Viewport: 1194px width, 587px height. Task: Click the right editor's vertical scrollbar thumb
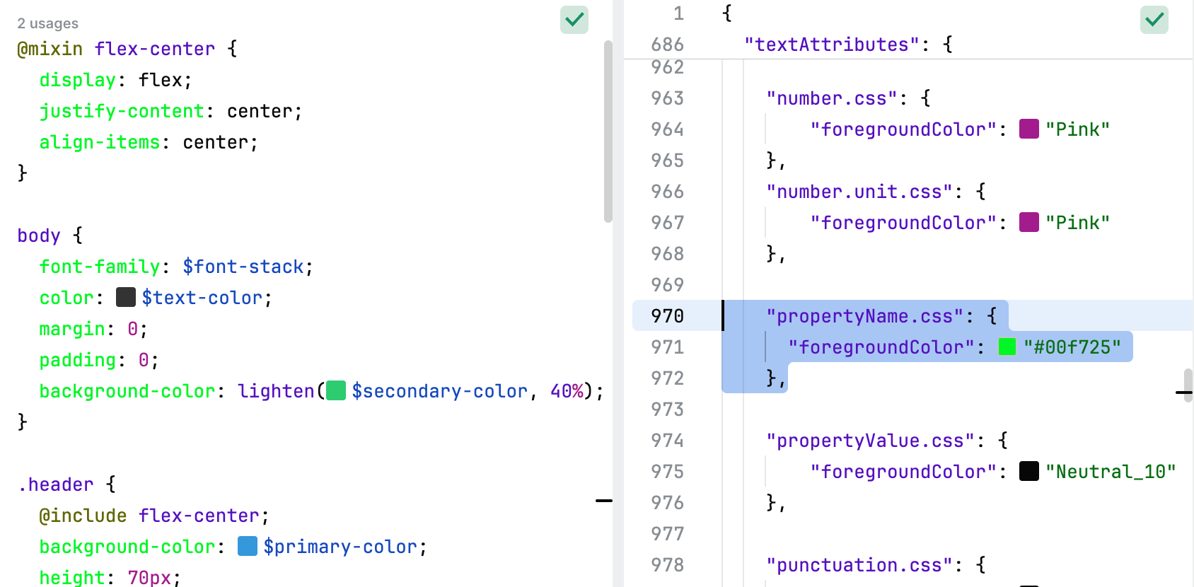point(1188,380)
